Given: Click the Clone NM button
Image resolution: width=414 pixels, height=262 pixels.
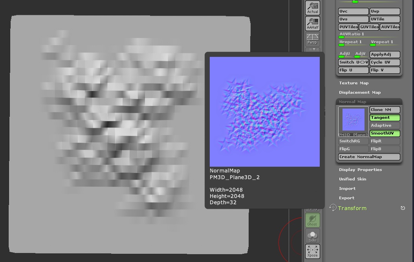Looking at the screenshot, I should point(385,110).
